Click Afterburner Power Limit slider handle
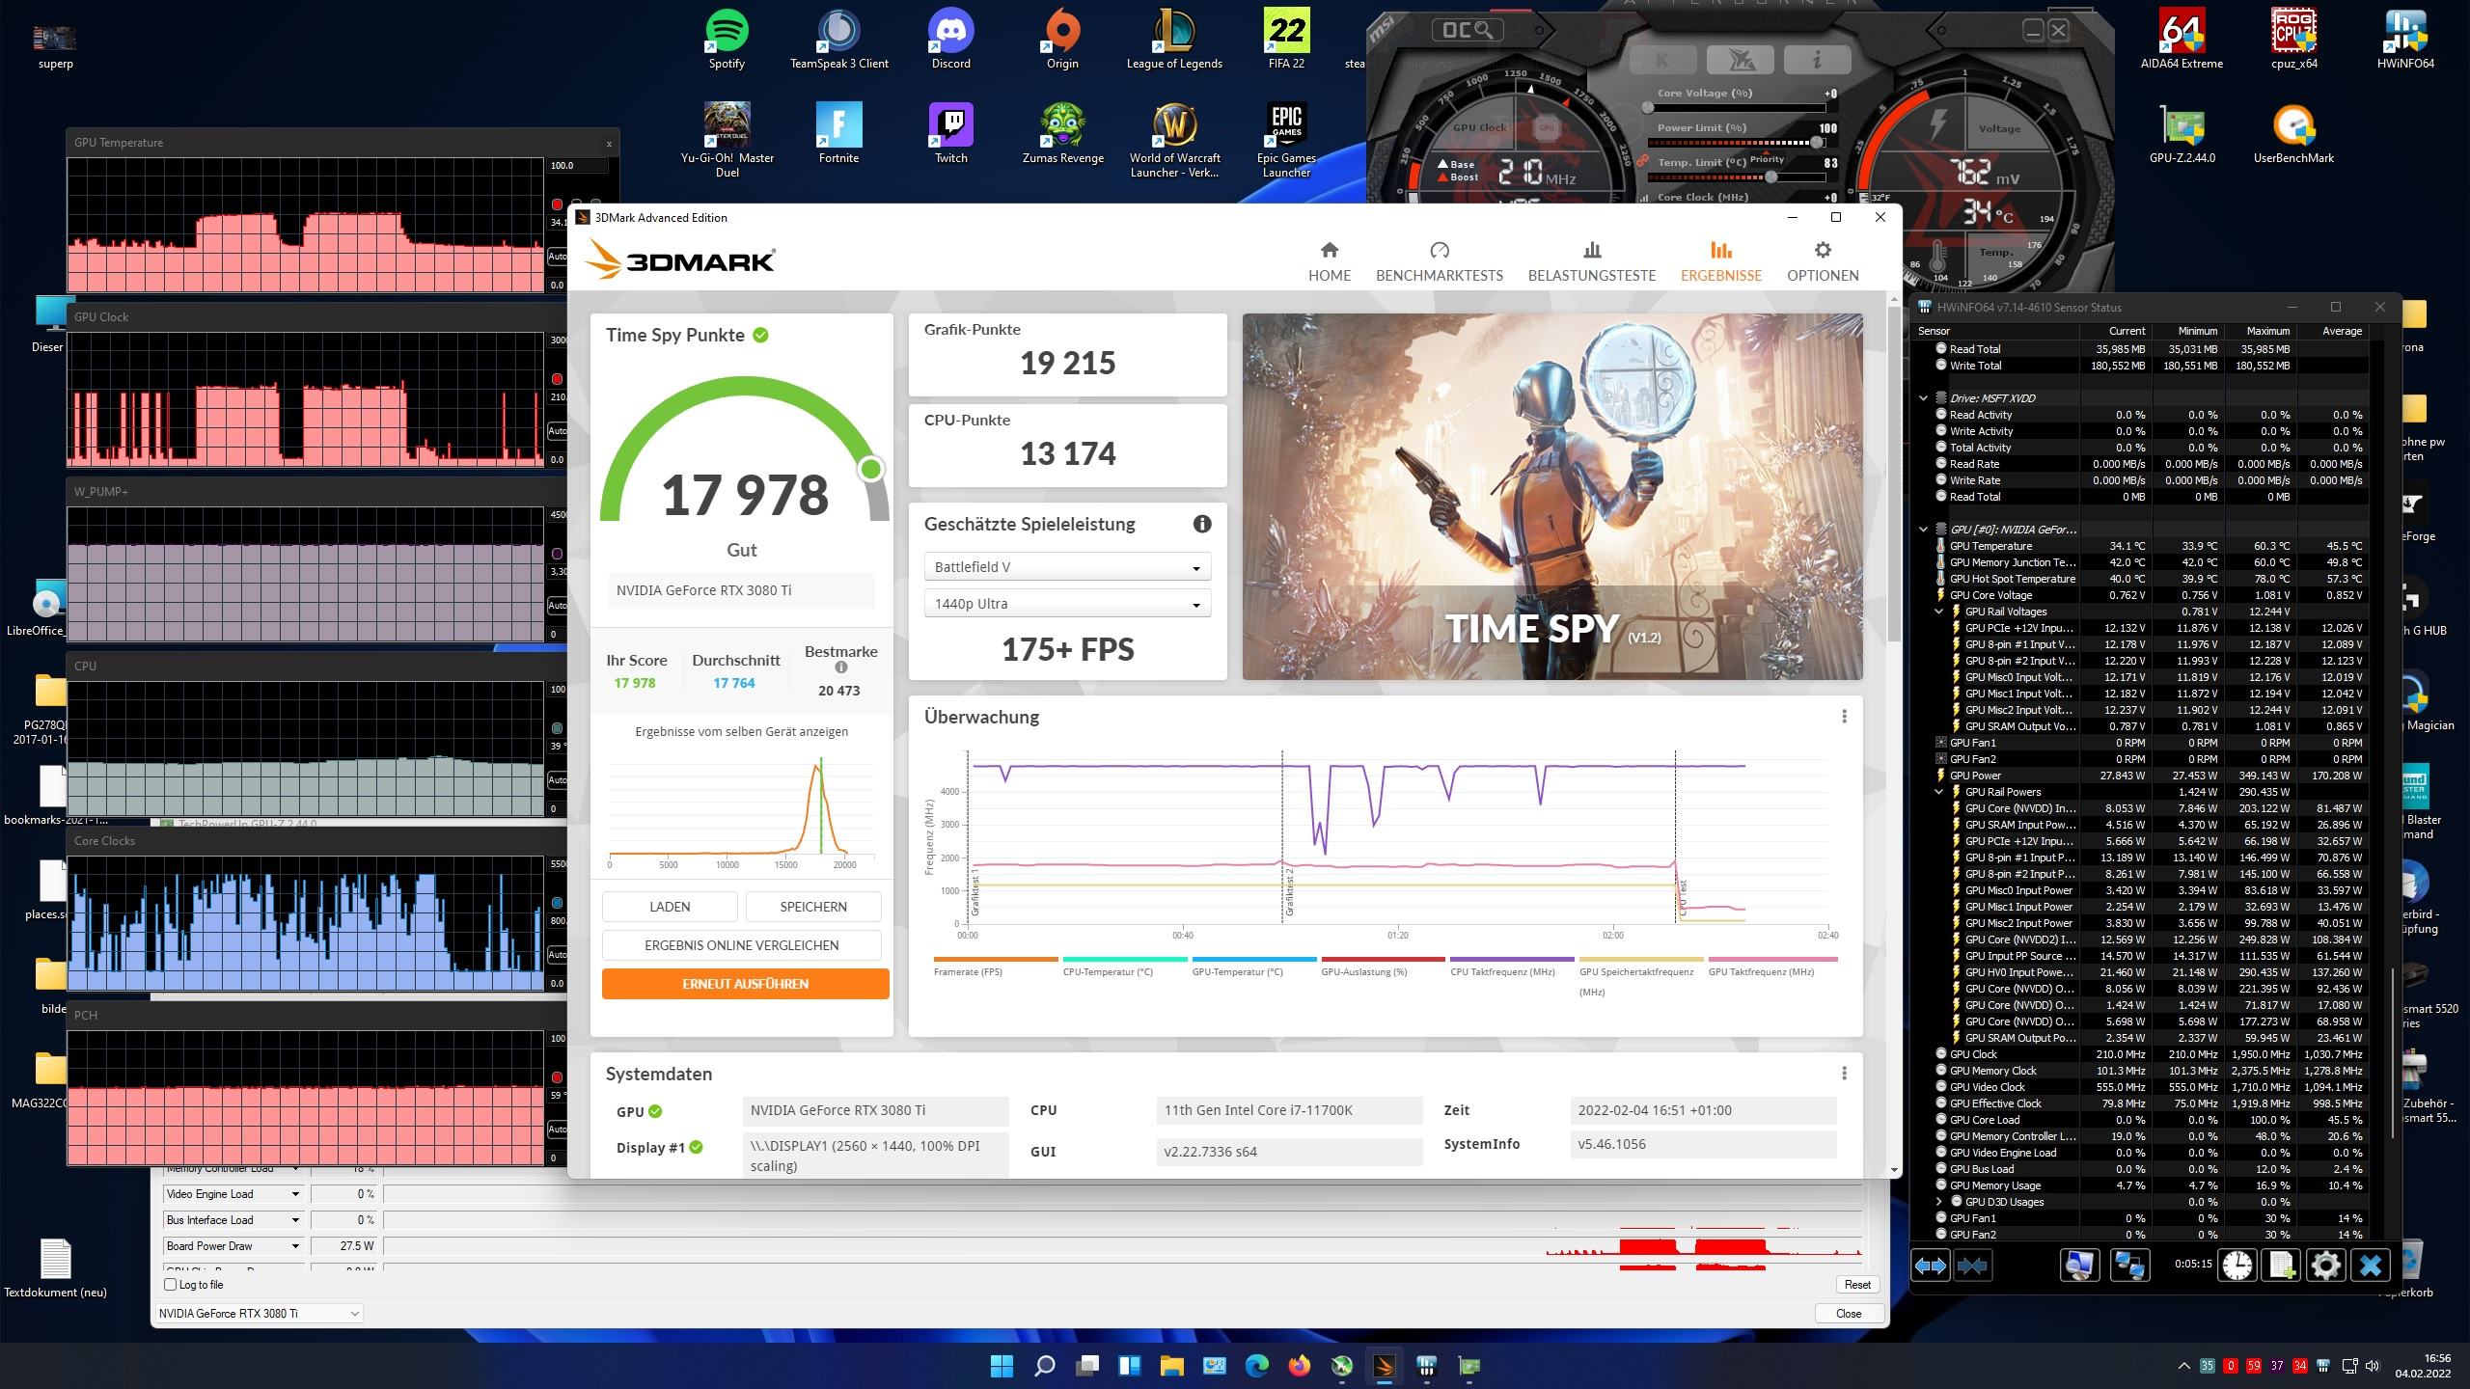The height and width of the screenshot is (1389, 2470). (1817, 143)
